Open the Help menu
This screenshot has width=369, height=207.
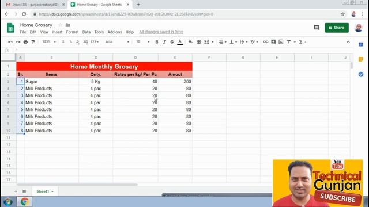[129, 32]
